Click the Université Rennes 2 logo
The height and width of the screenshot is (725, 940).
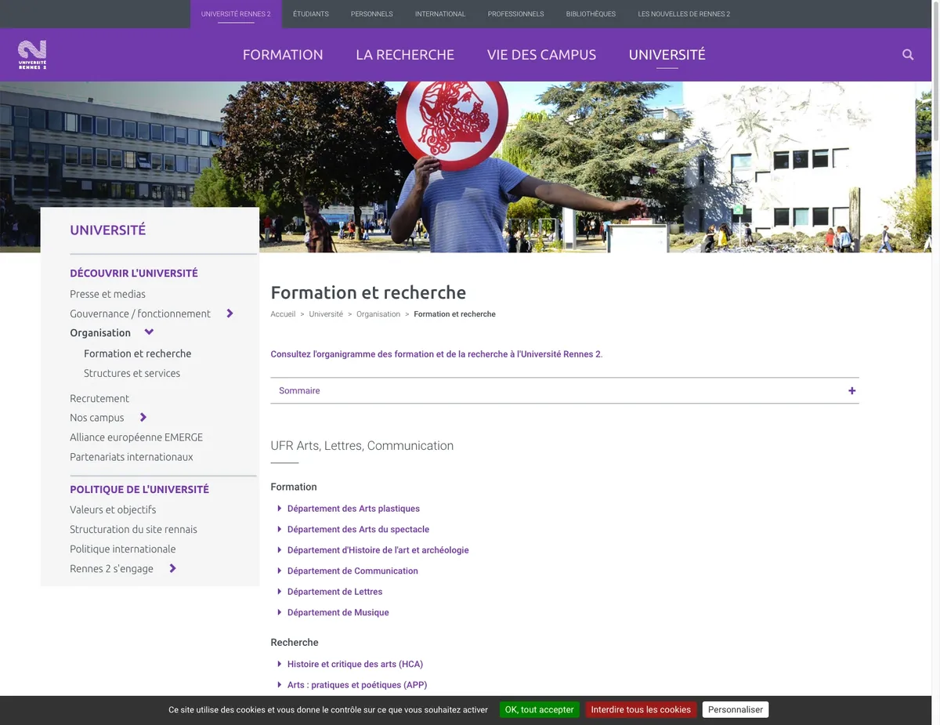pyautogui.click(x=32, y=55)
